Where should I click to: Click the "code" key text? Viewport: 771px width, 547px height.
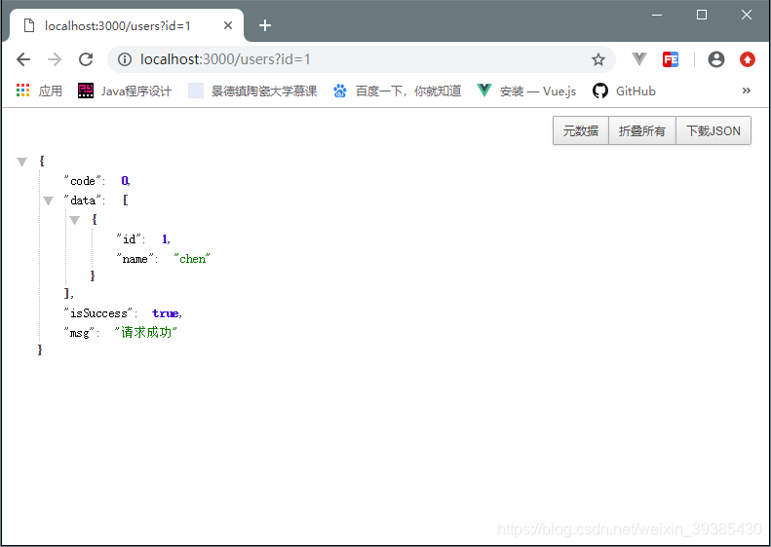(x=84, y=181)
